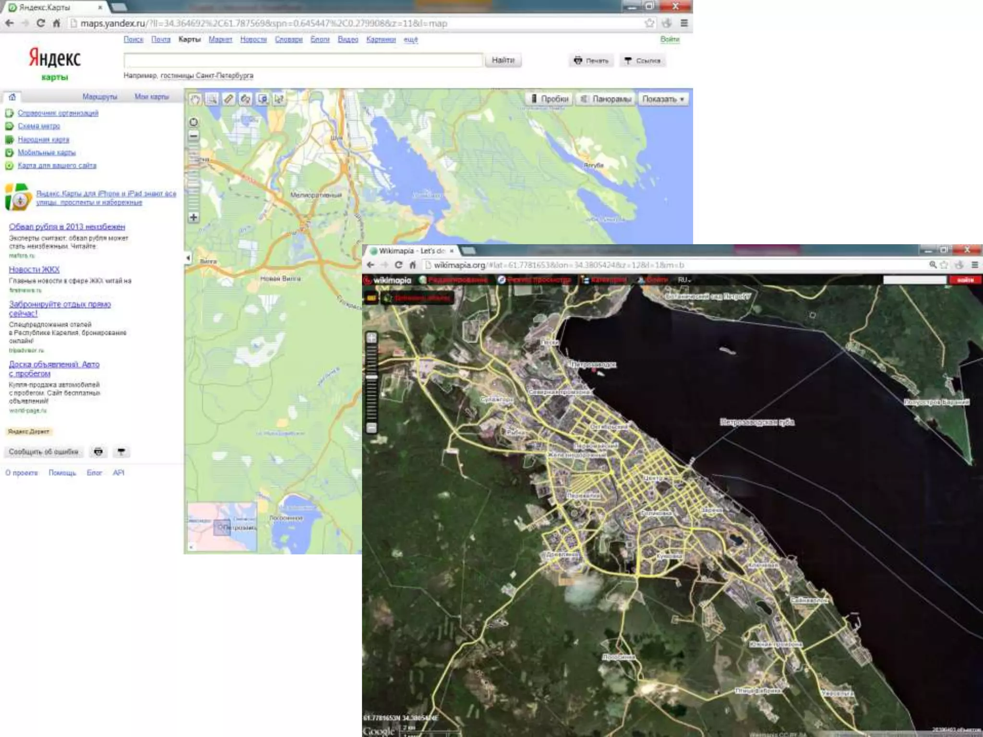Activate the ruler distance measurement tool
The height and width of the screenshot is (737, 983).
click(x=228, y=99)
